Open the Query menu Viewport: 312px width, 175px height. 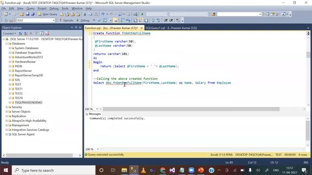[x=30, y=8]
